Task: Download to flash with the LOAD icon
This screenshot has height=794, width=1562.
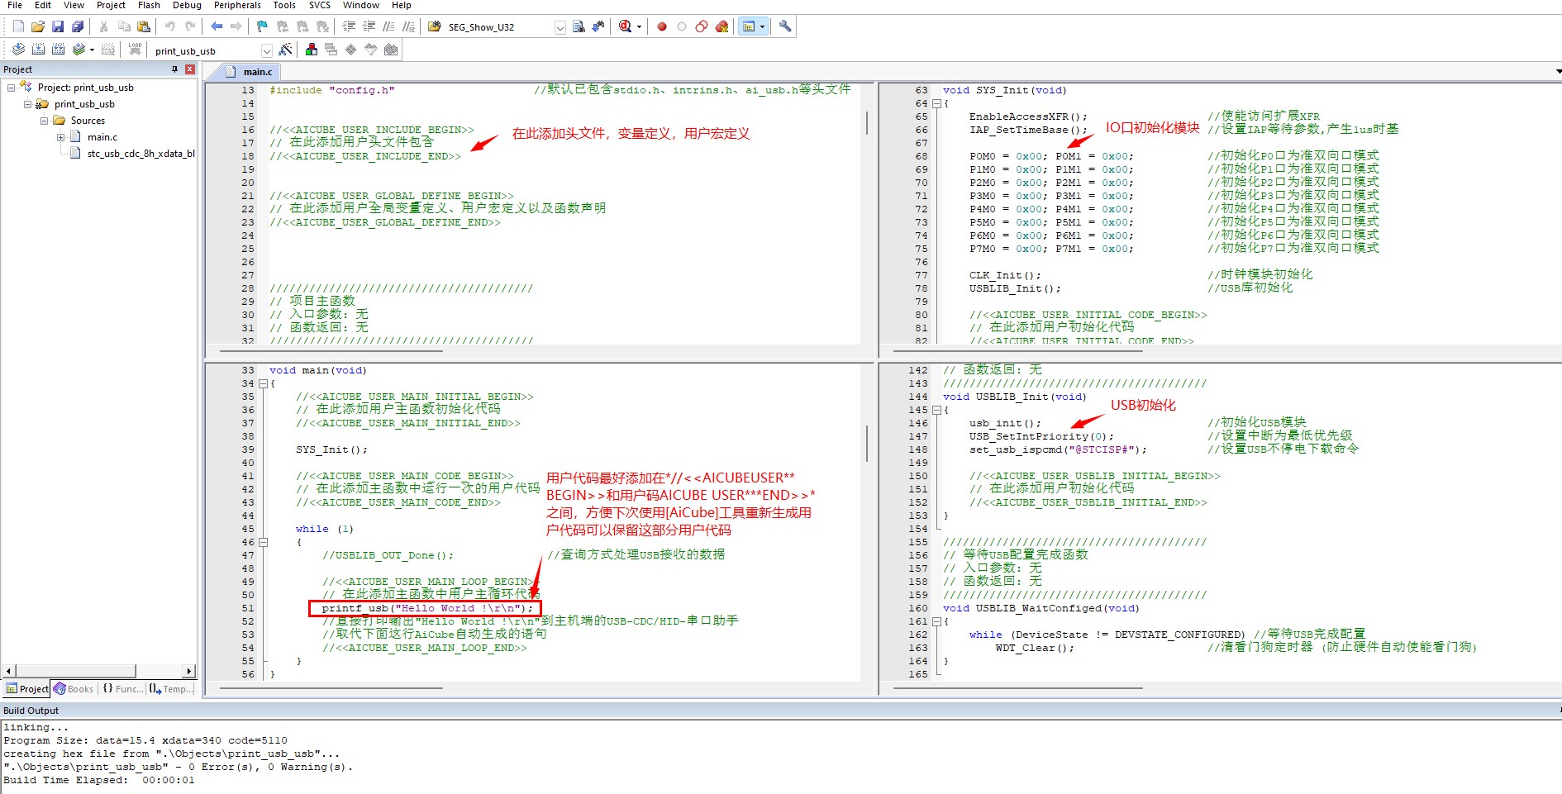Action: click(135, 50)
